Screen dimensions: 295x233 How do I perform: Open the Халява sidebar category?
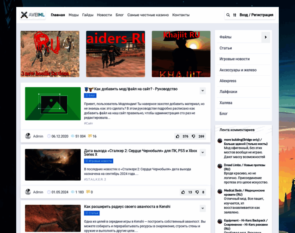226,103
